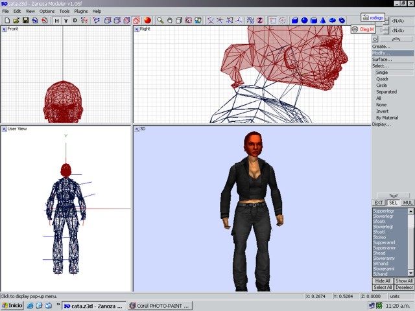Switch object list to MUL mode
The width and height of the screenshot is (415, 311).
pyautogui.click(x=408, y=203)
